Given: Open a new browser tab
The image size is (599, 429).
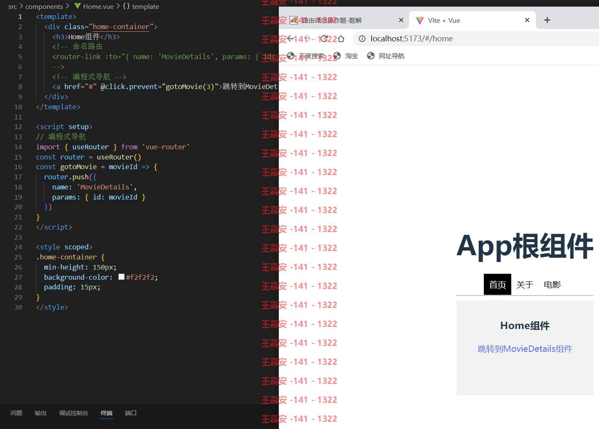Looking at the screenshot, I should coord(547,20).
